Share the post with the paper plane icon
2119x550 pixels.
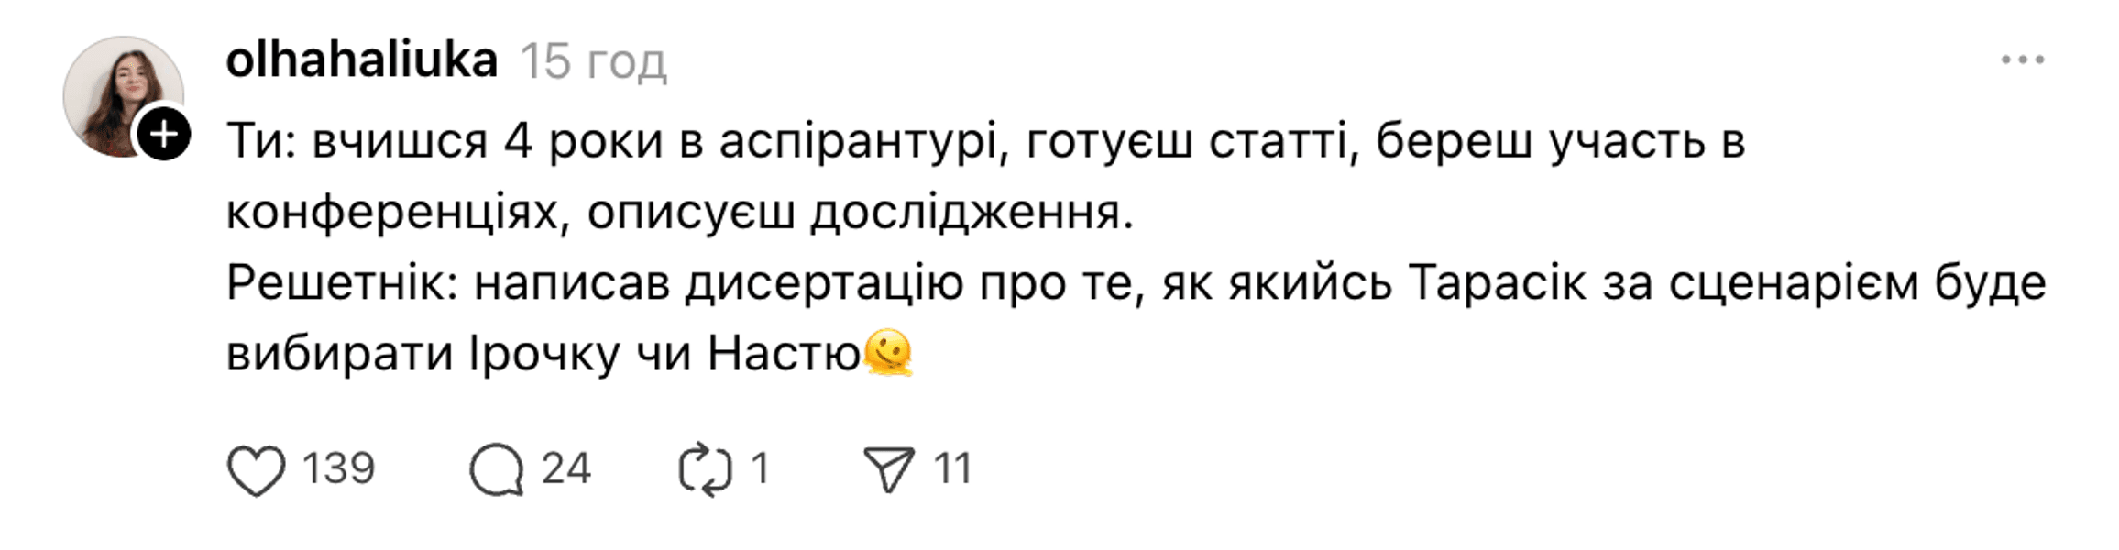pos(888,470)
